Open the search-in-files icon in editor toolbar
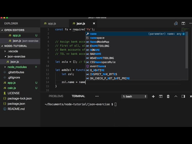Screen dimensions: 192x144 tap(176, 23)
